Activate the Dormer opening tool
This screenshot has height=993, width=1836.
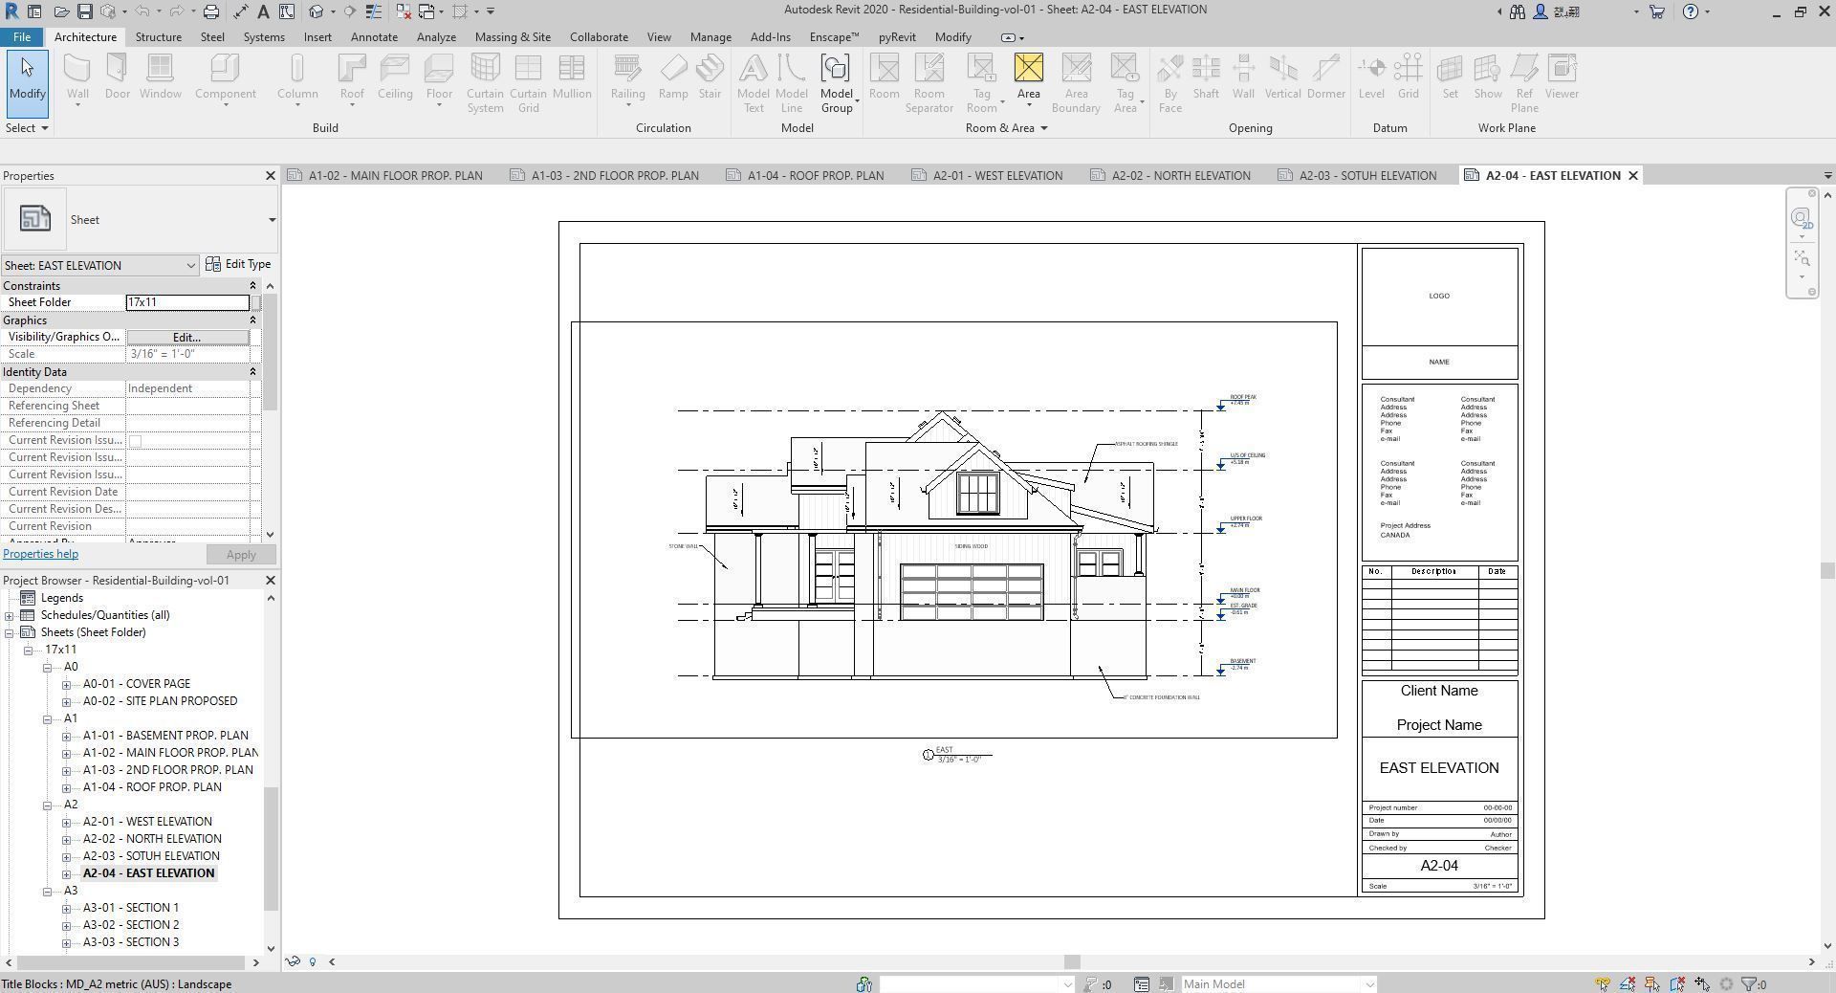1326,77
